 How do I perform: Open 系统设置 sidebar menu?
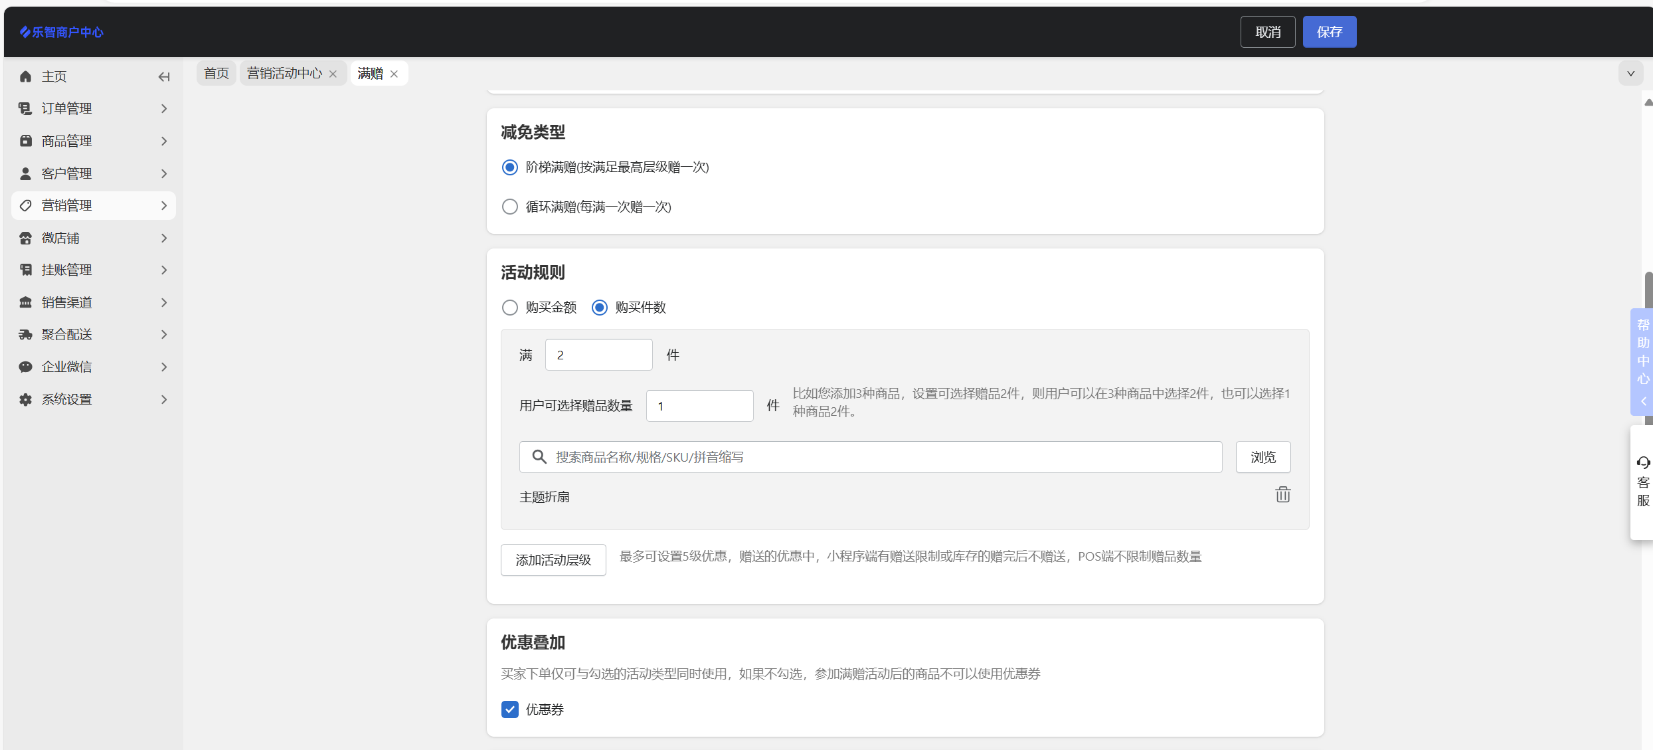[94, 399]
